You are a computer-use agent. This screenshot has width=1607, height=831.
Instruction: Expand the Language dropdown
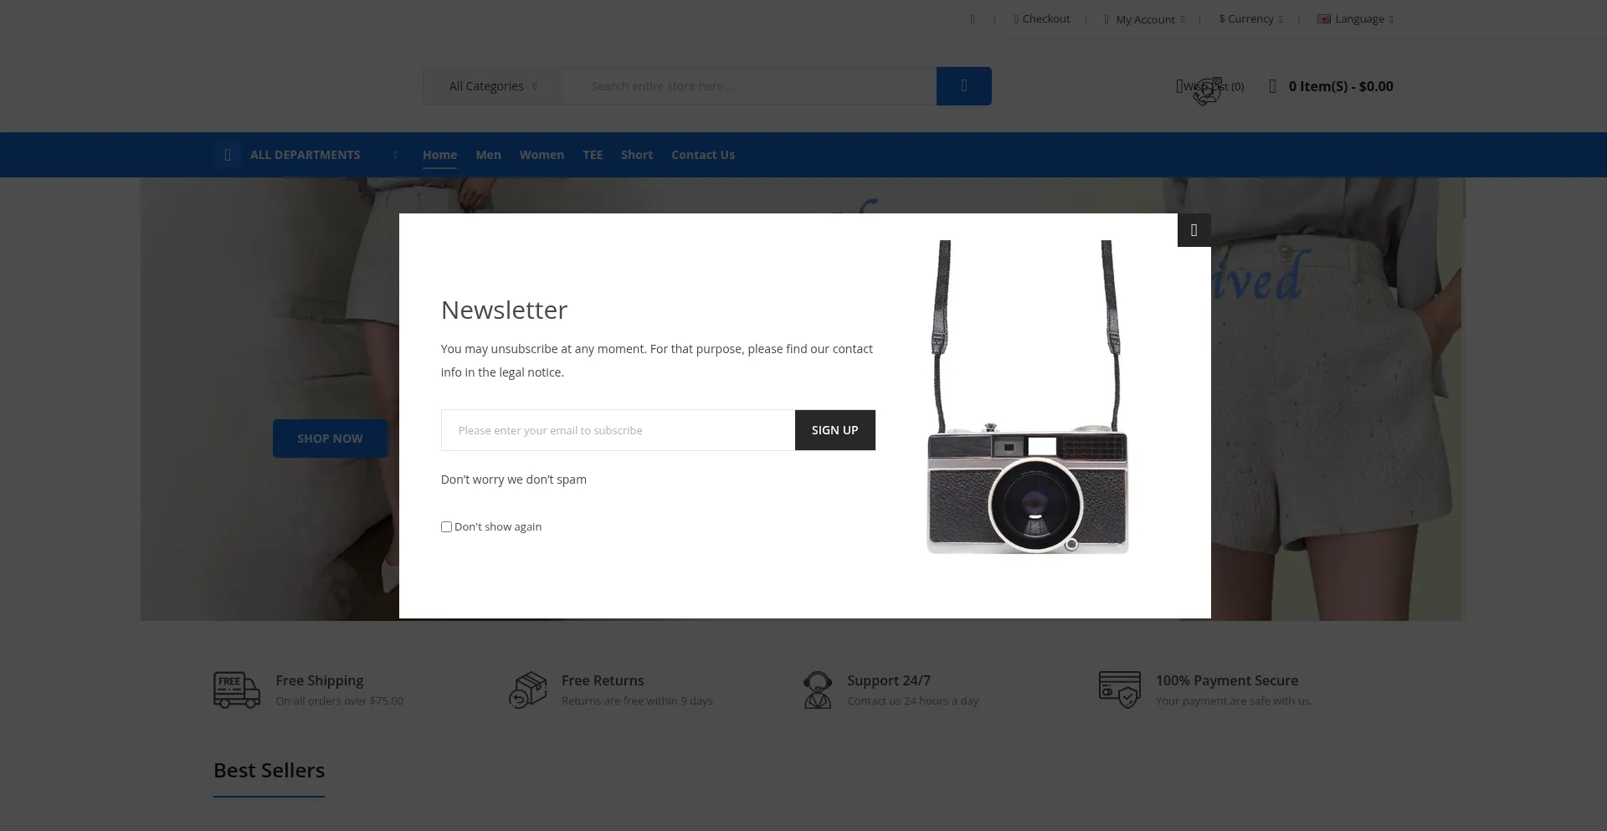(1355, 19)
